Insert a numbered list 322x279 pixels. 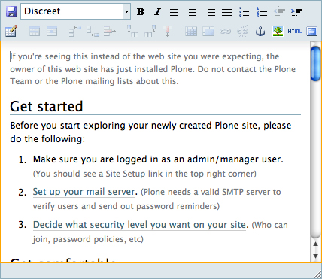click(x=262, y=11)
